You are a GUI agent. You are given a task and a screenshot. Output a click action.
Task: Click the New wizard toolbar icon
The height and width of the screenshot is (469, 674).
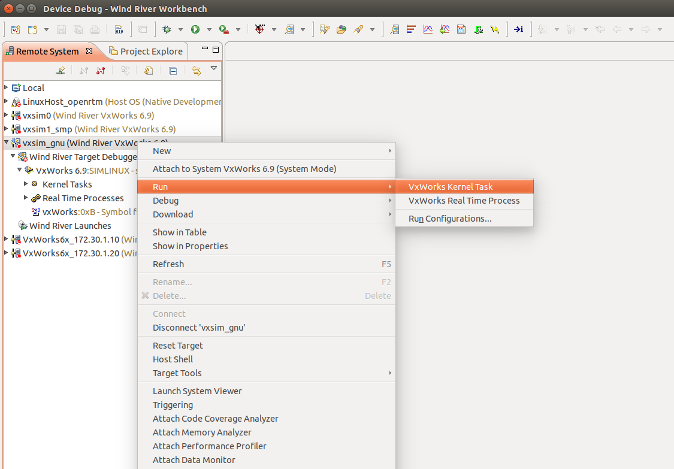(32, 29)
